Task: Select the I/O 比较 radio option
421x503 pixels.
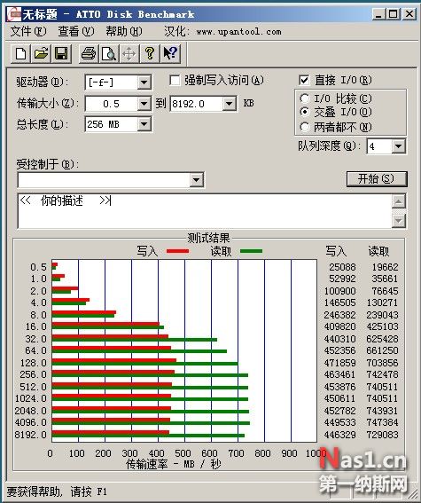Action: click(x=304, y=98)
